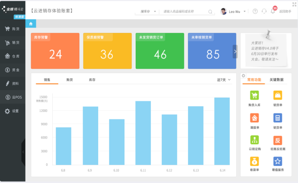Open the 购货 purchasing menu in sidebar
Viewport: 298px width, 183px height.
click(13, 29)
